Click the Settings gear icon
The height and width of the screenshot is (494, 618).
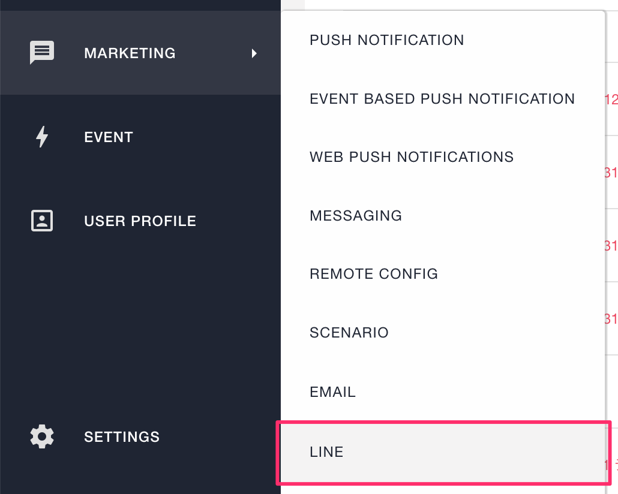click(42, 436)
